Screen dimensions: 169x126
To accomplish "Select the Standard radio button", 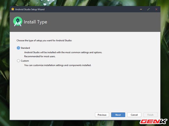I will point(18,48).
